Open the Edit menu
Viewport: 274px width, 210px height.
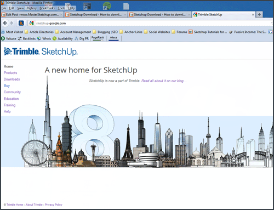pyautogui.click(x=12, y=8)
